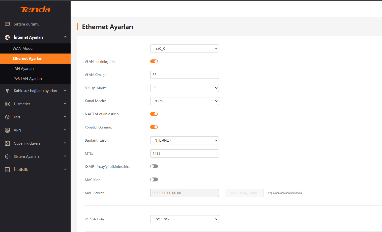
Task: Open the Kanal Modu PPPoE dropdown
Action: 184,101
